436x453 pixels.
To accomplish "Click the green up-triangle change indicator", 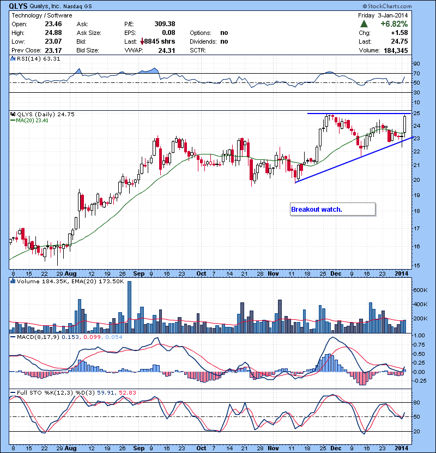I will click(x=364, y=23).
